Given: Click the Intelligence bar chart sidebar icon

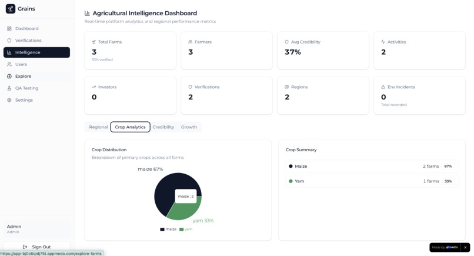Looking at the screenshot, I should pos(9,52).
